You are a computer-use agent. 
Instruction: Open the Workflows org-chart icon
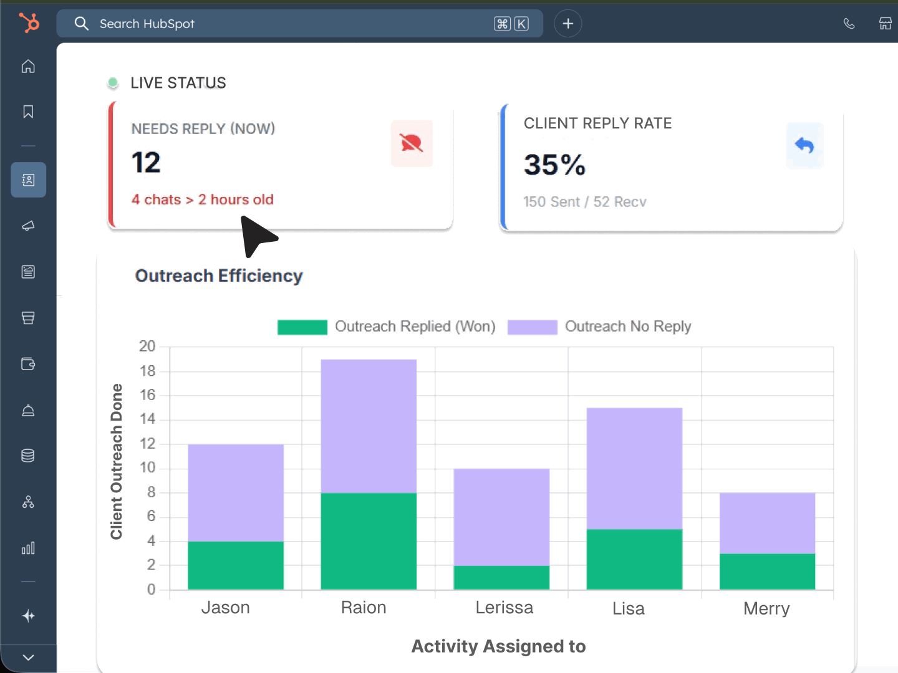point(28,502)
